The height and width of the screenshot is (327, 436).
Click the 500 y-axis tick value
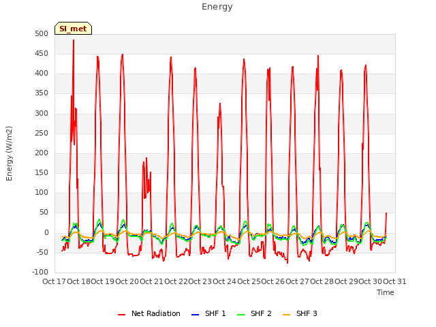42,33
